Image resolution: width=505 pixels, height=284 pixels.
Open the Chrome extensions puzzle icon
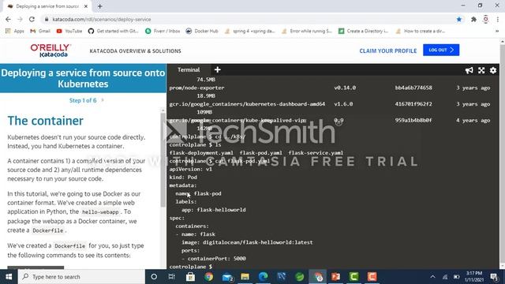click(473, 19)
